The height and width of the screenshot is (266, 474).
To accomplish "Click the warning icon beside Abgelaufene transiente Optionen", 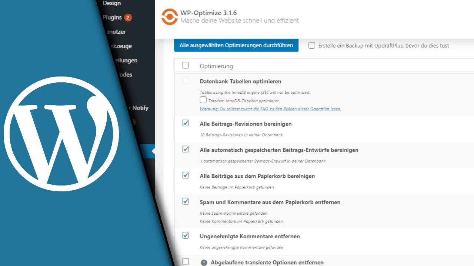I will (x=204, y=263).
